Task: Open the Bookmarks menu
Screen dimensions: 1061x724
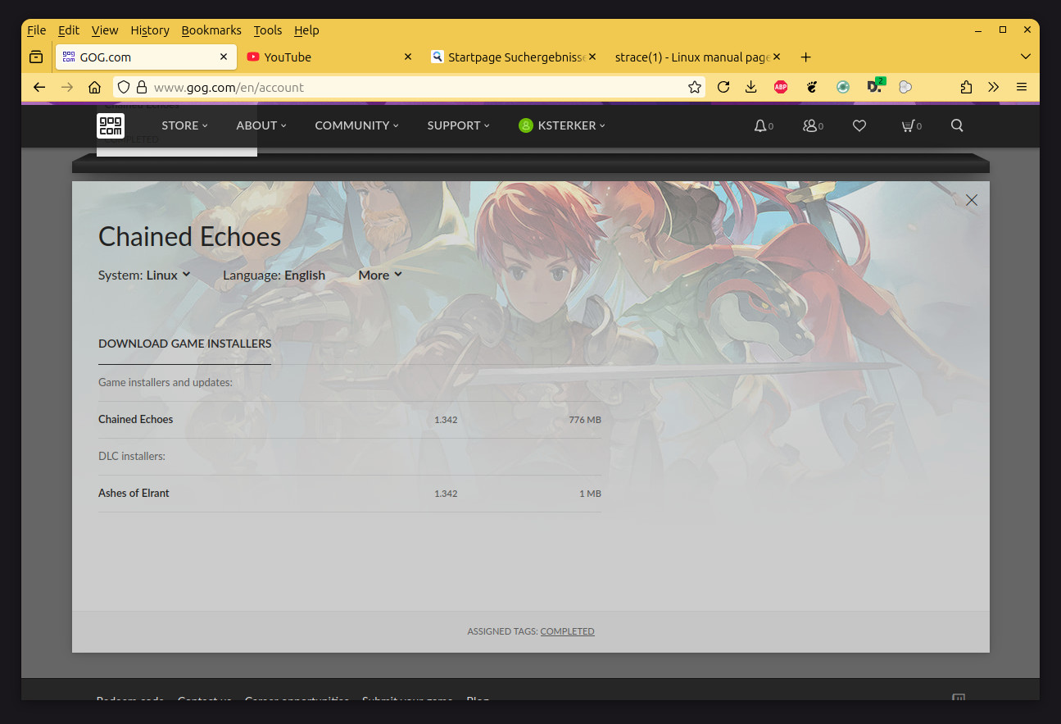Action: (x=211, y=30)
